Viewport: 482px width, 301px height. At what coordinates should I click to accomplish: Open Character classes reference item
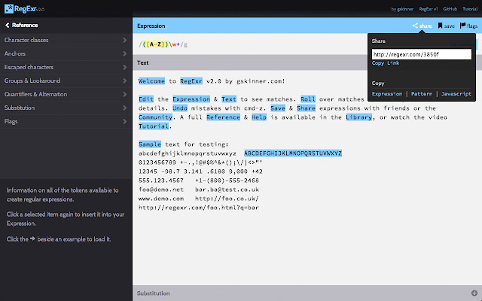[x=66, y=40]
